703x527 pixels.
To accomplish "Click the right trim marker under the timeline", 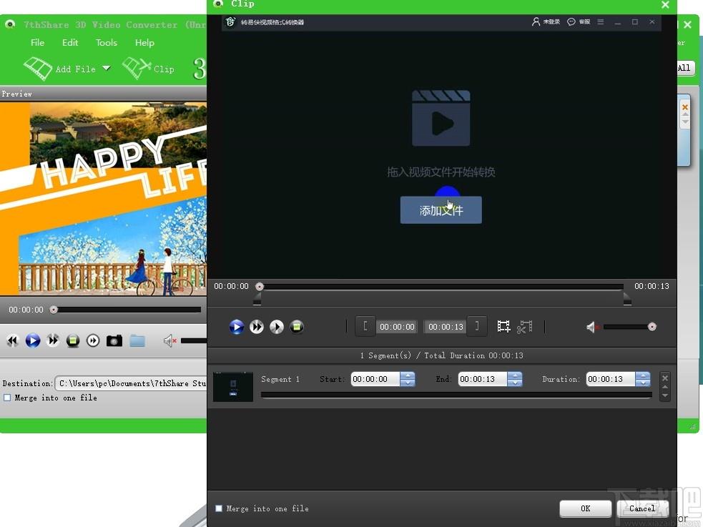I will click(x=627, y=300).
